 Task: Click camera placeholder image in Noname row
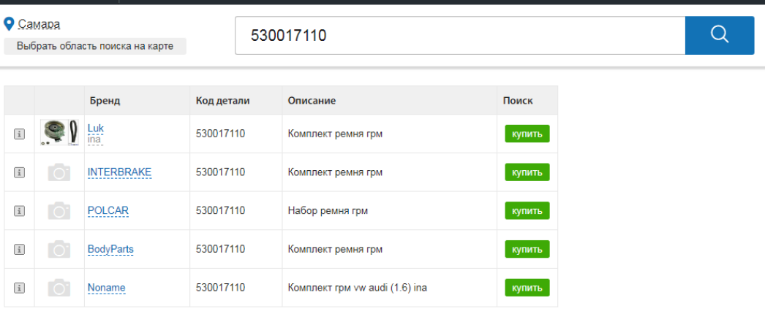pos(59,288)
